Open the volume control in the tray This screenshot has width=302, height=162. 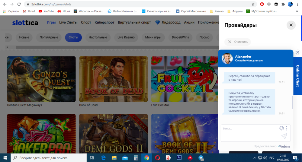[x=265, y=158]
